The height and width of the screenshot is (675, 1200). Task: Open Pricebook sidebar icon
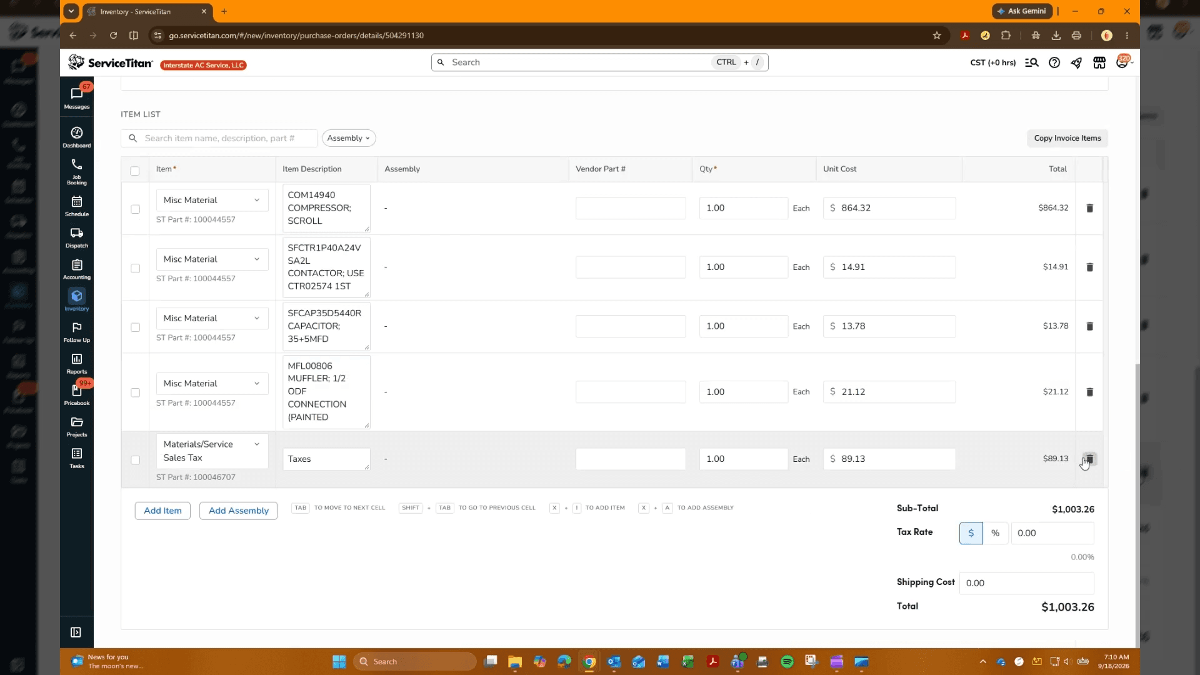click(77, 394)
